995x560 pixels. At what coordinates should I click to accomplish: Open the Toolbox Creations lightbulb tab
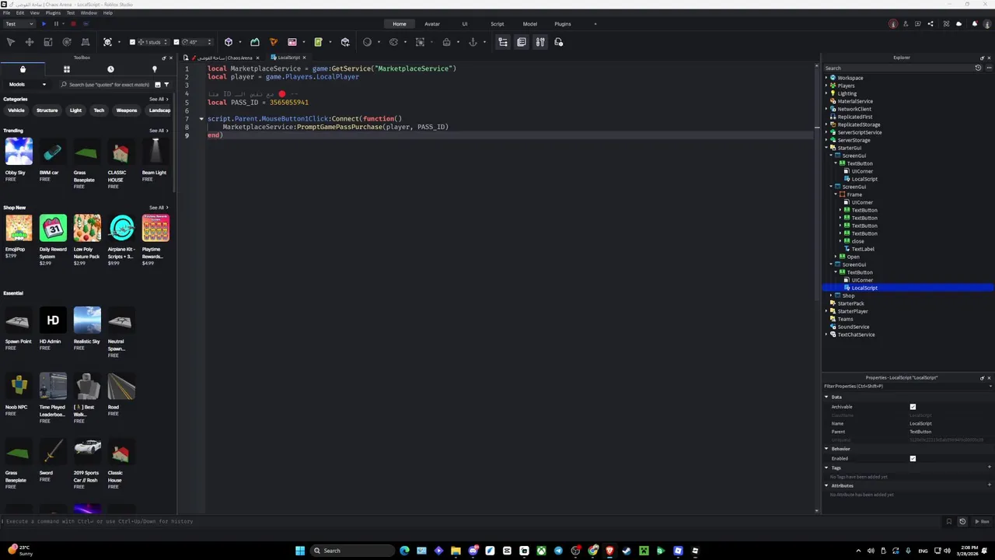pyautogui.click(x=154, y=69)
